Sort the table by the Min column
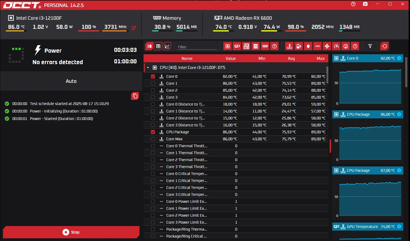 point(262,59)
